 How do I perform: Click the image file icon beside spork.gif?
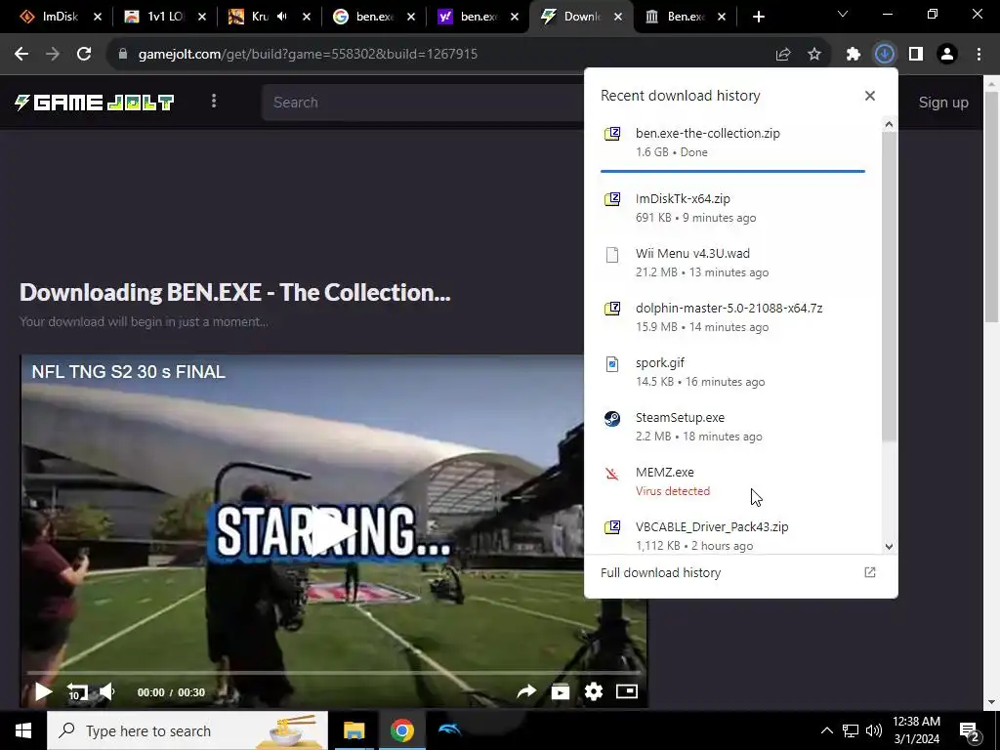point(612,364)
